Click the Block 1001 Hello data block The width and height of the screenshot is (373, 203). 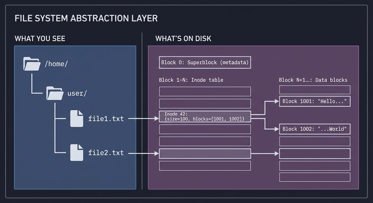point(314,101)
